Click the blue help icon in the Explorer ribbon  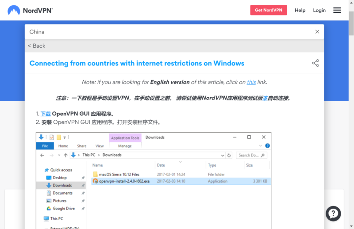click(267, 146)
